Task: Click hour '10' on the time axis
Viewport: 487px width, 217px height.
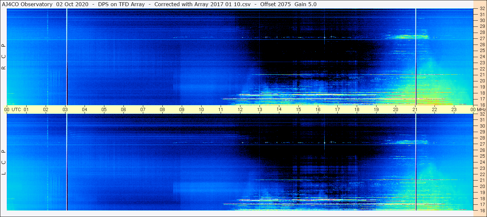Action: [x=201, y=109]
